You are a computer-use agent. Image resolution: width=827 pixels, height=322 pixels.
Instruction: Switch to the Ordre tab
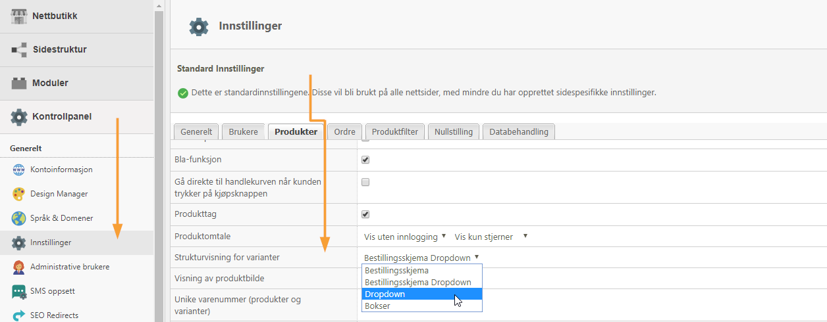344,131
